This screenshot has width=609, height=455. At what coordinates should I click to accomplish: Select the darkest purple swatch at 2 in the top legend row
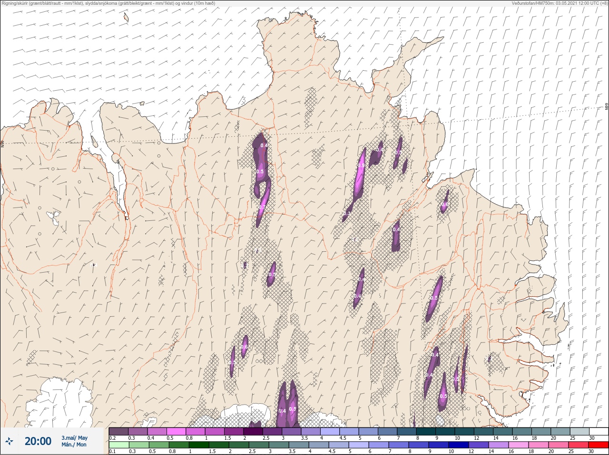tap(253, 431)
